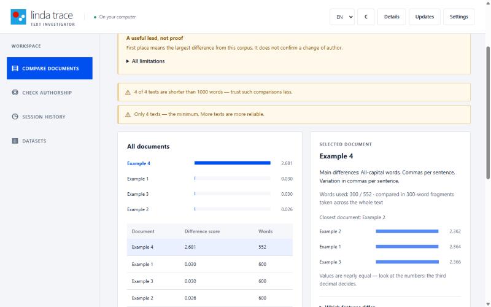Click the Example 3 bar in Selected Document
The width and height of the screenshot is (491, 307).
point(407,262)
